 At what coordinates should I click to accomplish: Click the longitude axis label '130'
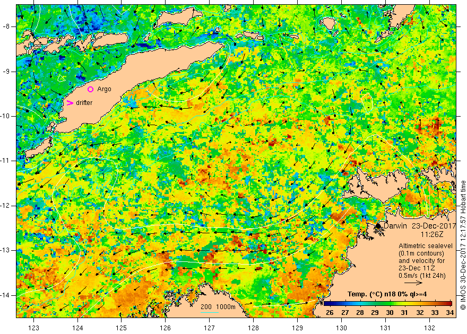pos(341,328)
